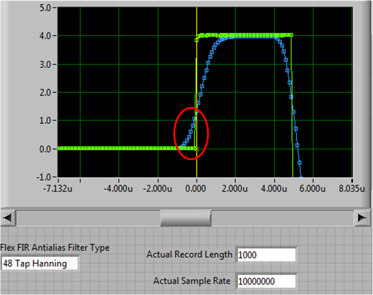373x295 pixels.
Task: Click the right scroll arrow of graph scrollbar
Action: click(362, 218)
